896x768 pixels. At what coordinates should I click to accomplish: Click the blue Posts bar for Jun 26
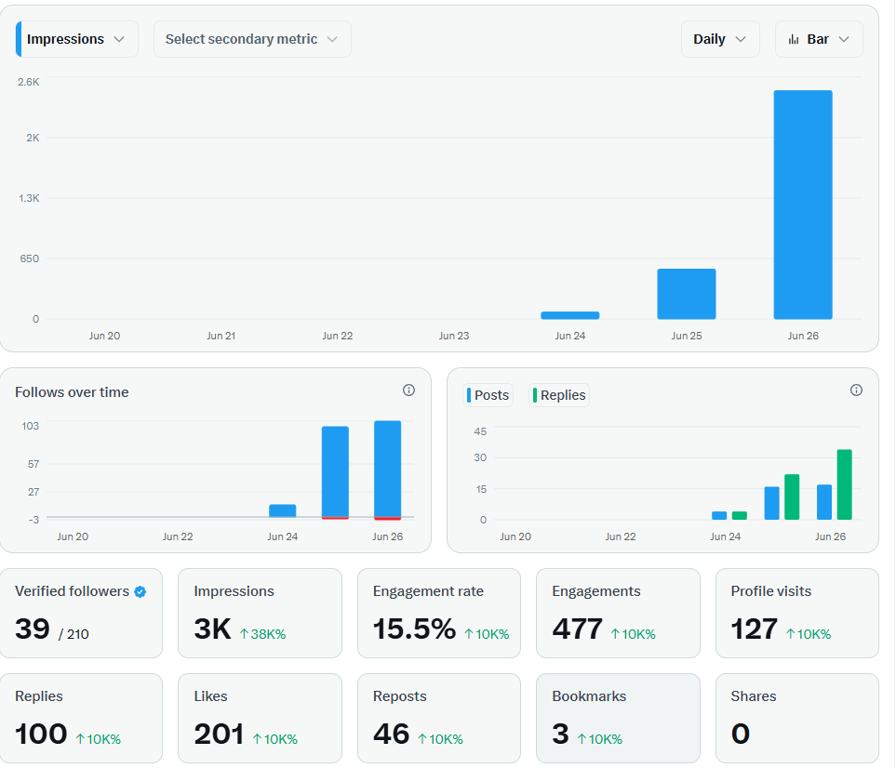coord(824,502)
